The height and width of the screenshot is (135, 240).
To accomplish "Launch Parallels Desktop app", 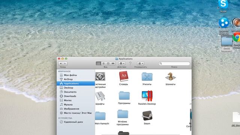I will pyautogui.click(x=147, y=96).
